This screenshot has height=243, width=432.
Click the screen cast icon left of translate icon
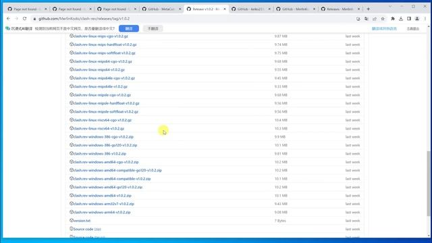tap(358, 19)
